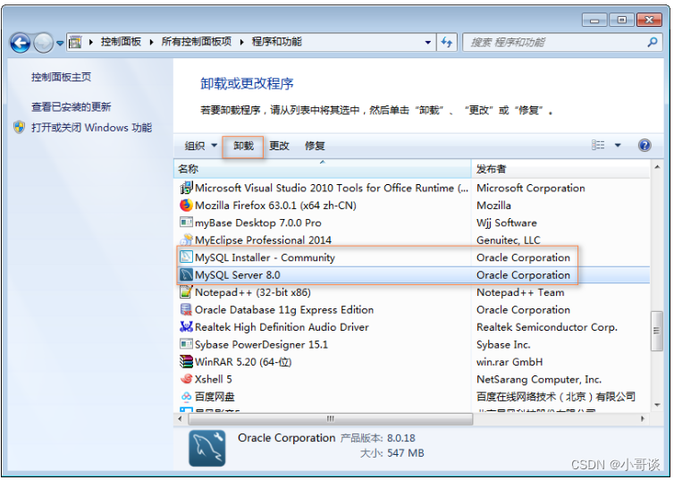
Task: Click the horizontal scrollbar thumb
Action: [x=330, y=418]
